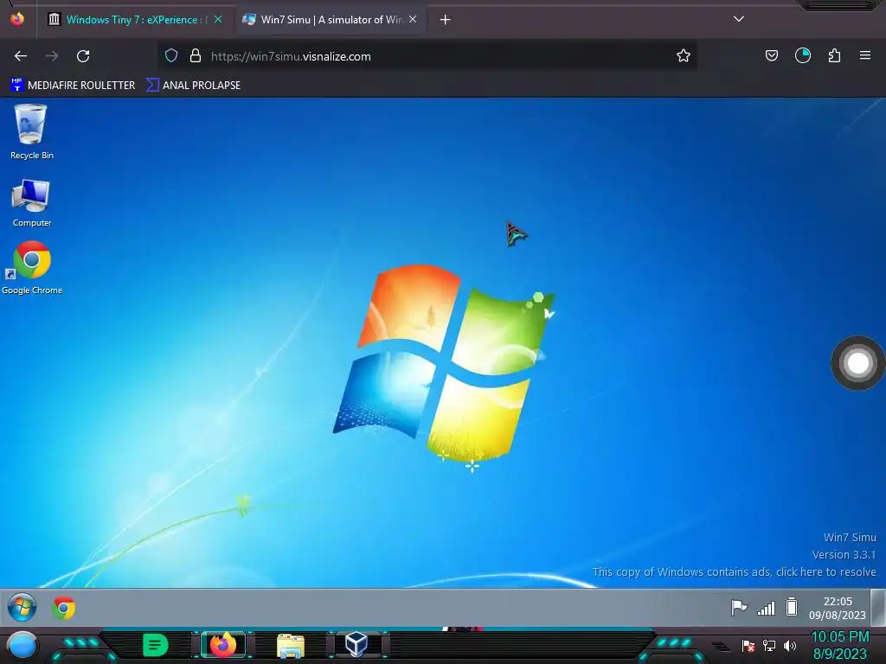Click the address bar URL field

pos(429,56)
